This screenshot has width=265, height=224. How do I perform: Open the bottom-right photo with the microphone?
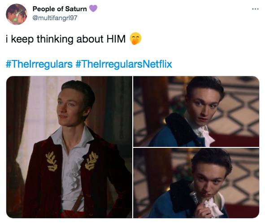[196, 183]
